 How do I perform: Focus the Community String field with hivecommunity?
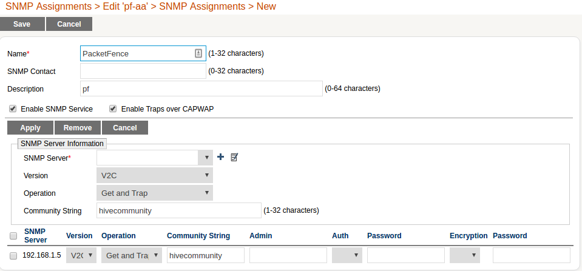[x=178, y=210]
